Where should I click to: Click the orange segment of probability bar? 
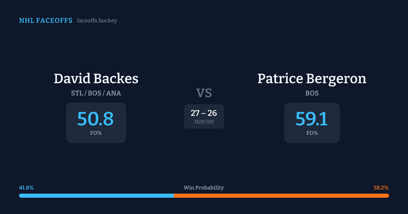pyautogui.click(x=281, y=196)
